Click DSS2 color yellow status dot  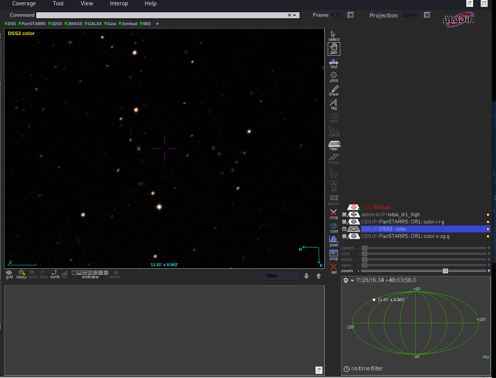point(488,229)
